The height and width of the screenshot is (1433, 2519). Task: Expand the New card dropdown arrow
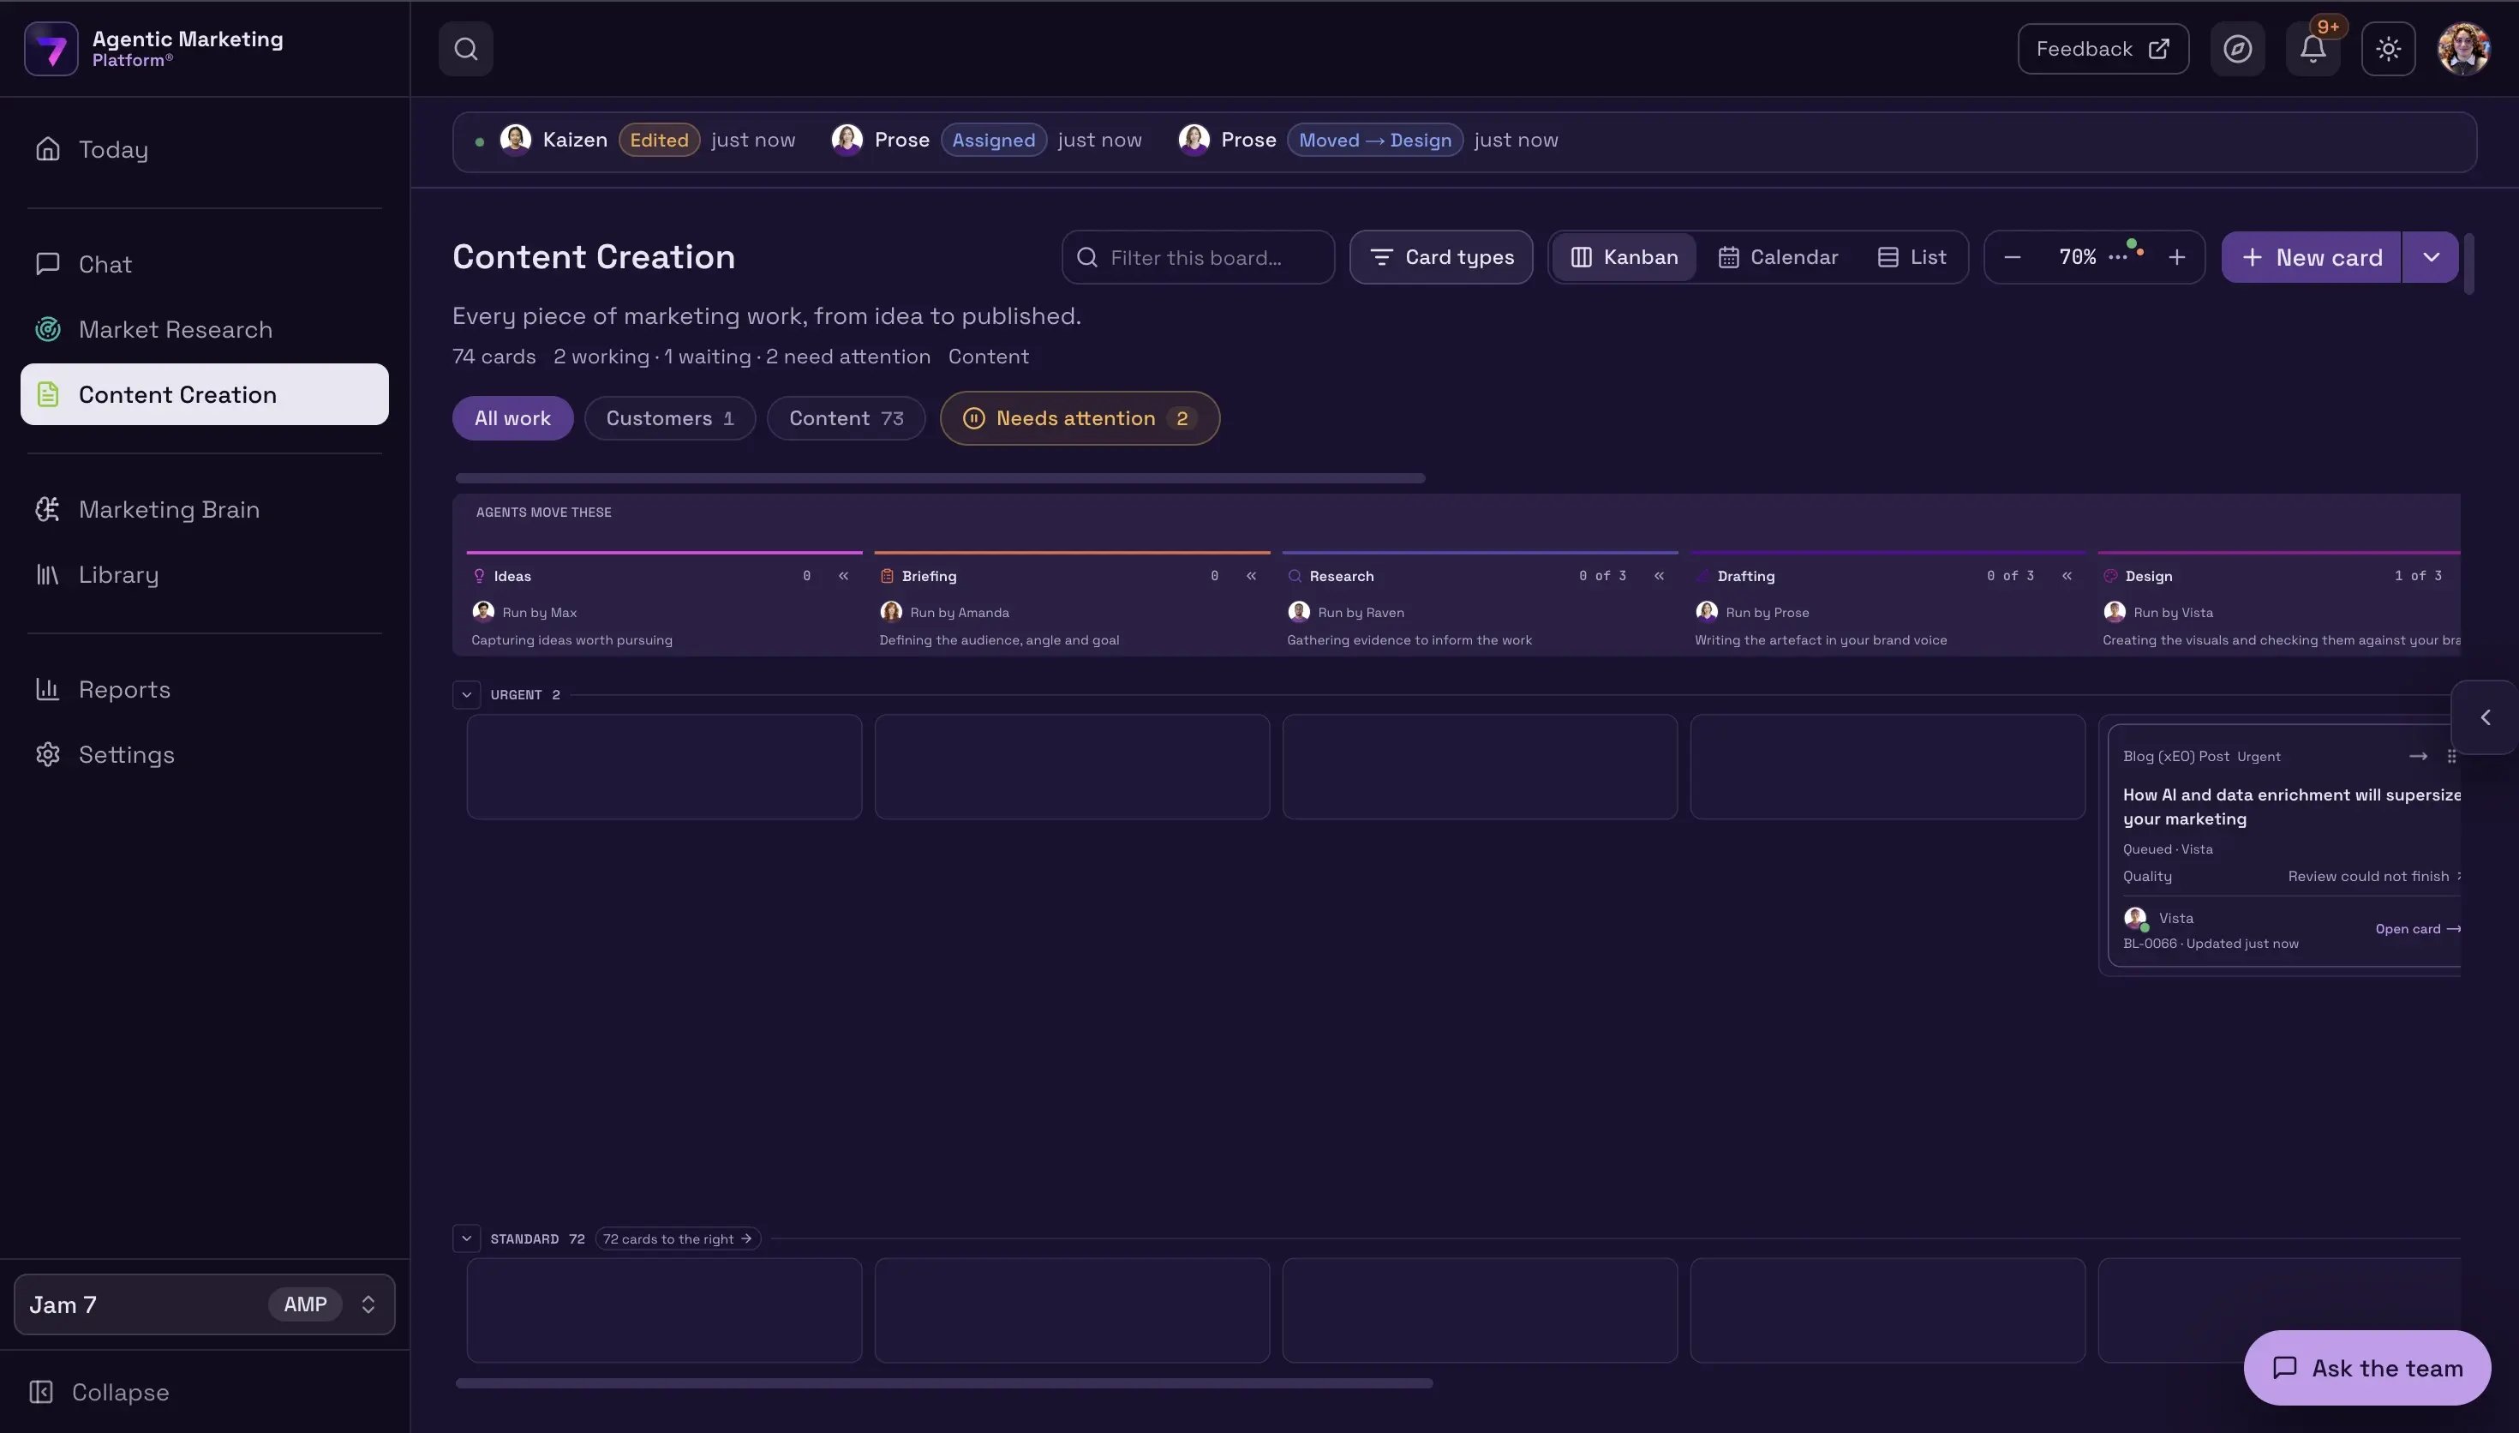2431,258
